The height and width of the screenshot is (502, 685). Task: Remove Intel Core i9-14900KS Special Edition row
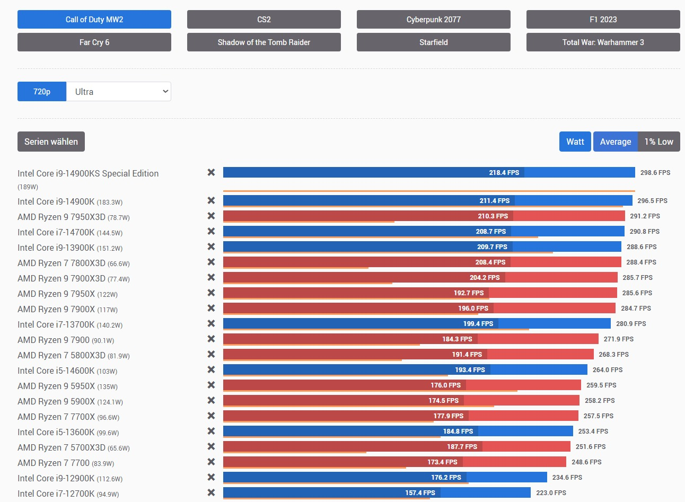tap(211, 172)
